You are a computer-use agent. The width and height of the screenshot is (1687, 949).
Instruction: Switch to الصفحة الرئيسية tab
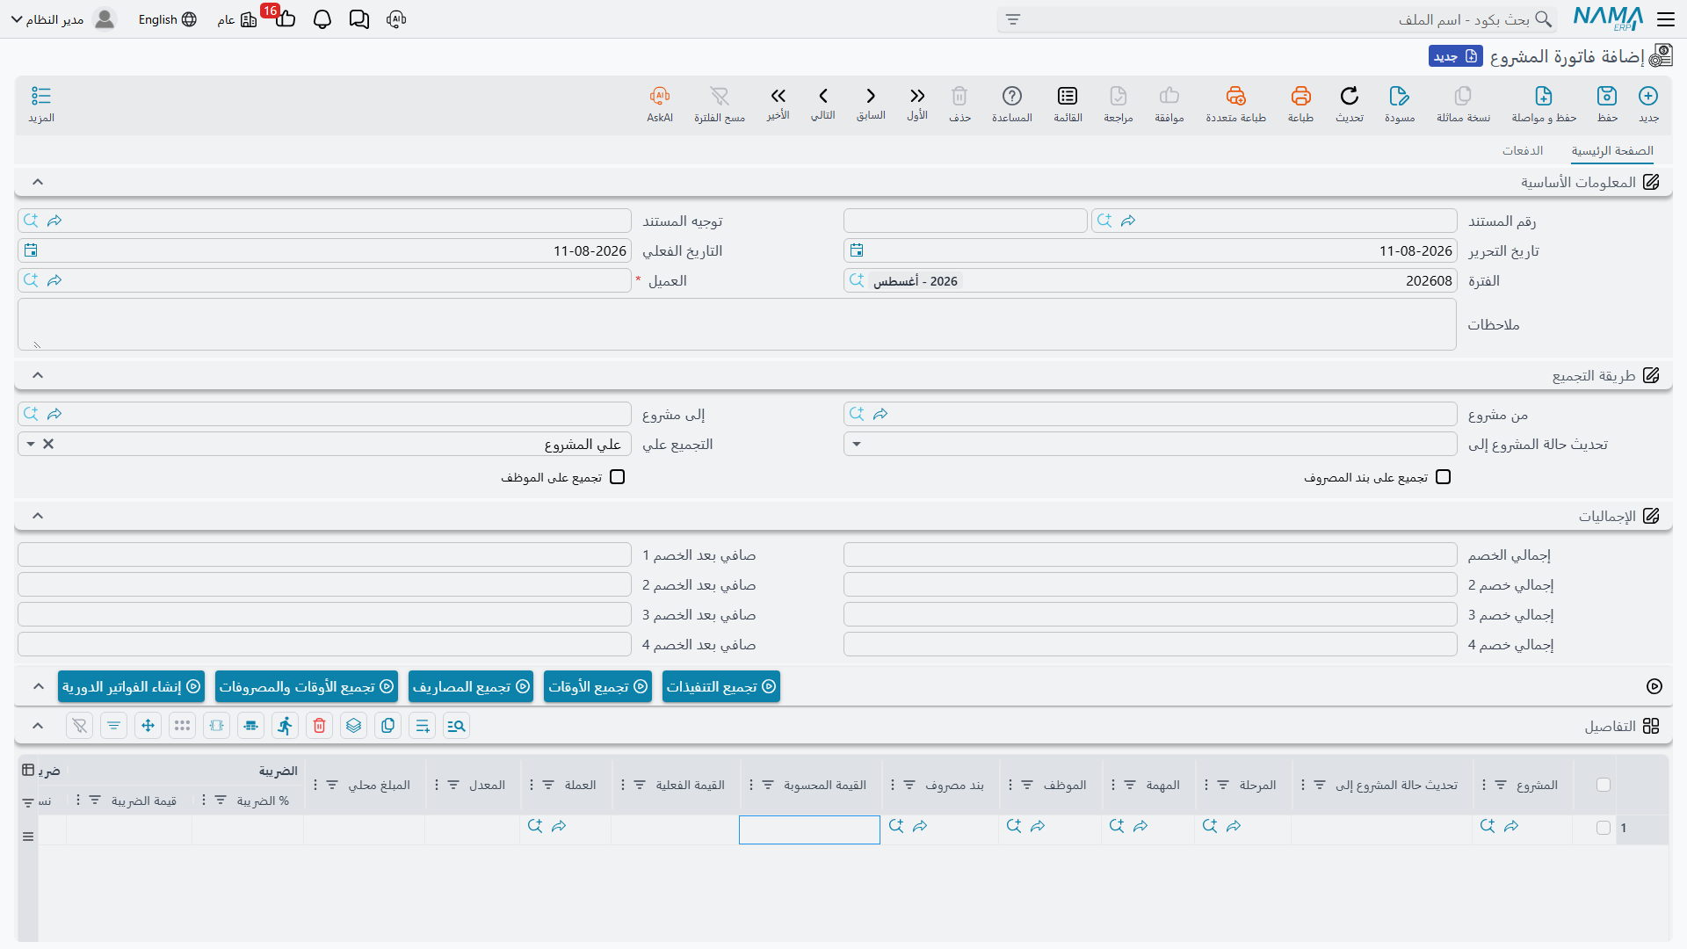click(x=1612, y=151)
